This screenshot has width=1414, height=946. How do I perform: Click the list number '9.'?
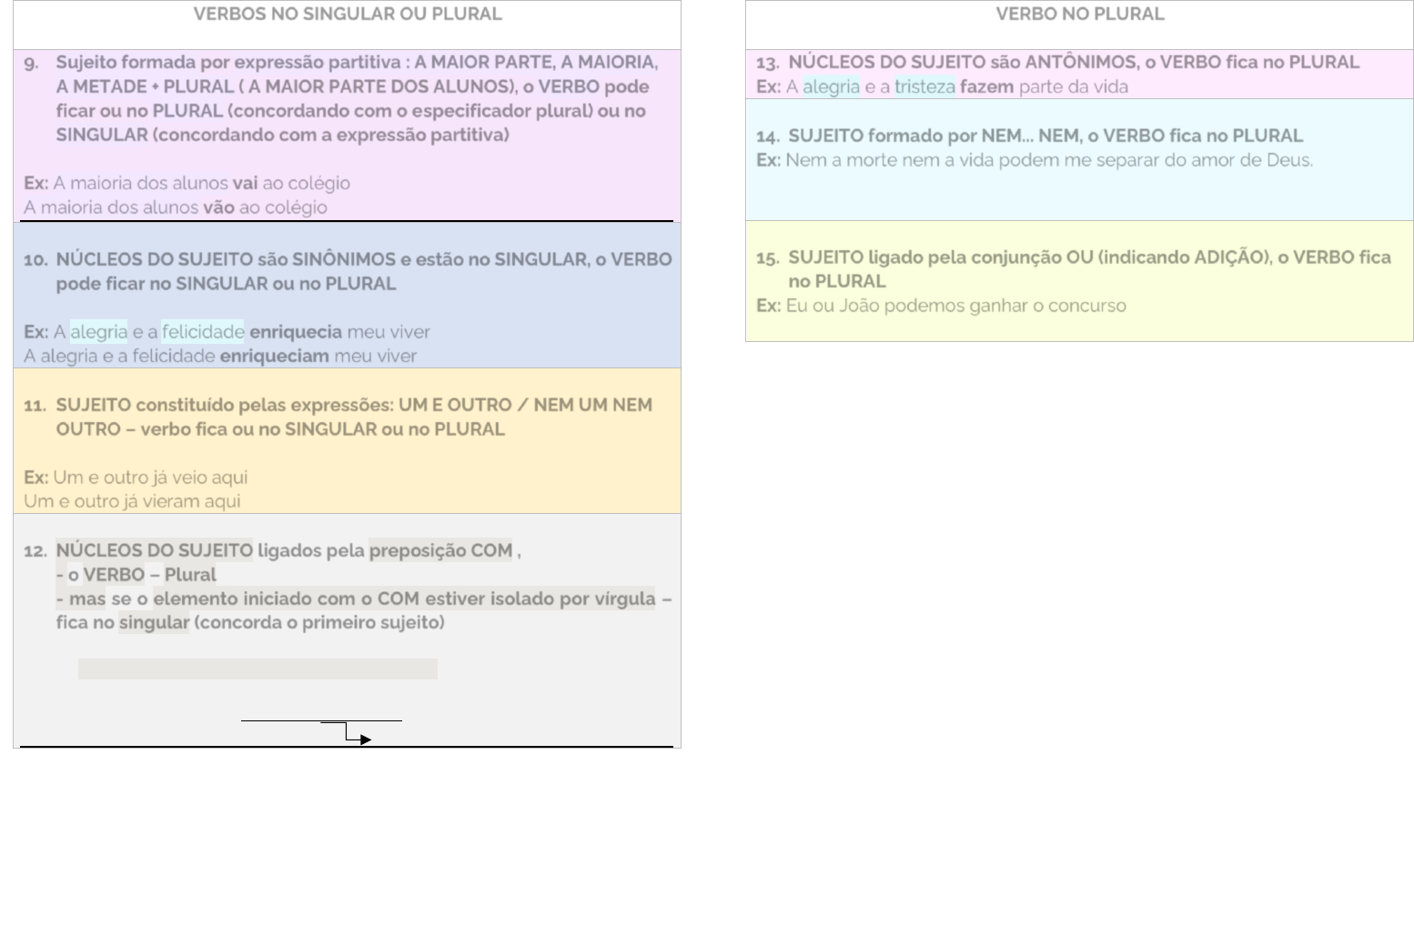31,63
